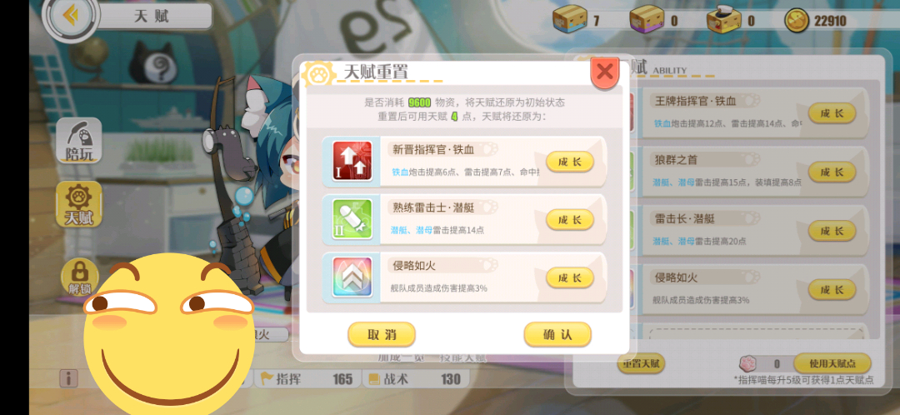Tap the 解锁 padlock icon
This screenshot has width=900, height=415.
(77, 277)
